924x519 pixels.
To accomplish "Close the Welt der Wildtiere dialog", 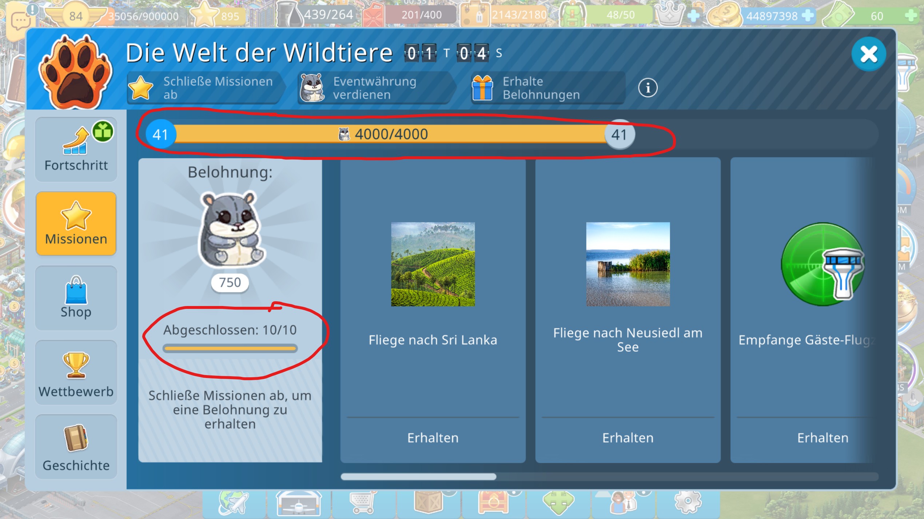I will (869, 54).
